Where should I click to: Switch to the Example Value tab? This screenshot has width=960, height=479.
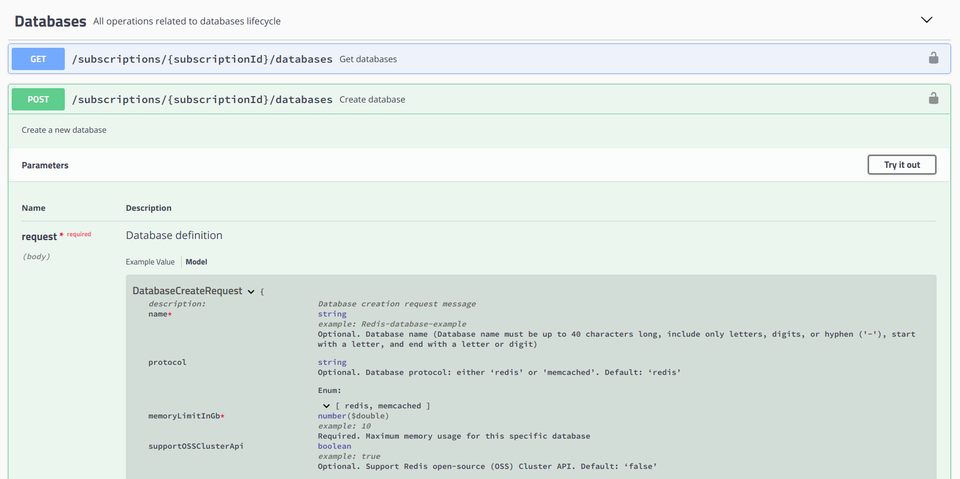click(x=150, y=261)
